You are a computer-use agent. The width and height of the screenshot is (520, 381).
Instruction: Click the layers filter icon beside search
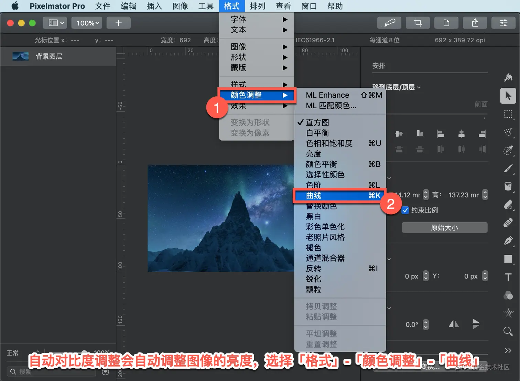click(106, 372)
